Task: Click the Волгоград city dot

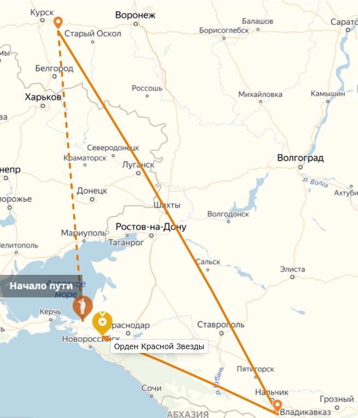Action: tap(300, 167)
